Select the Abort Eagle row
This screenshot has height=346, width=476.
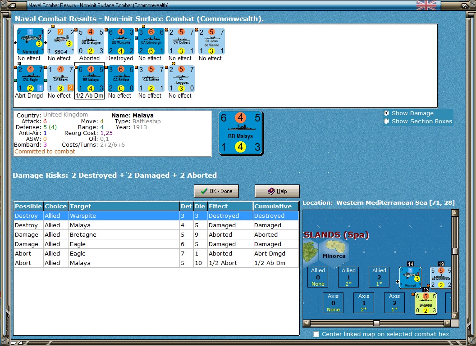coord(156,253)
